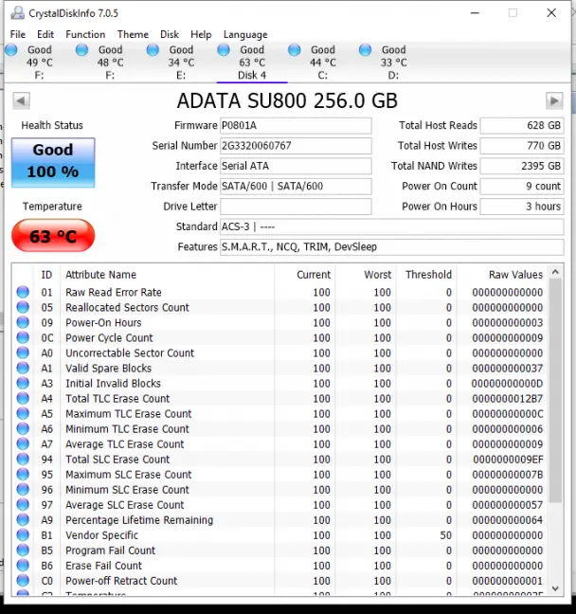576x614 pixels.
Task: Click status orb for Valid Spare Blocks
Action: [23, 368]
